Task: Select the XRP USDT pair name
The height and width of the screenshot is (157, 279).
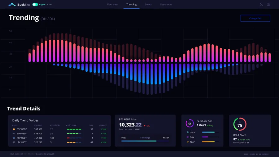Action: [x=22, y=138]
